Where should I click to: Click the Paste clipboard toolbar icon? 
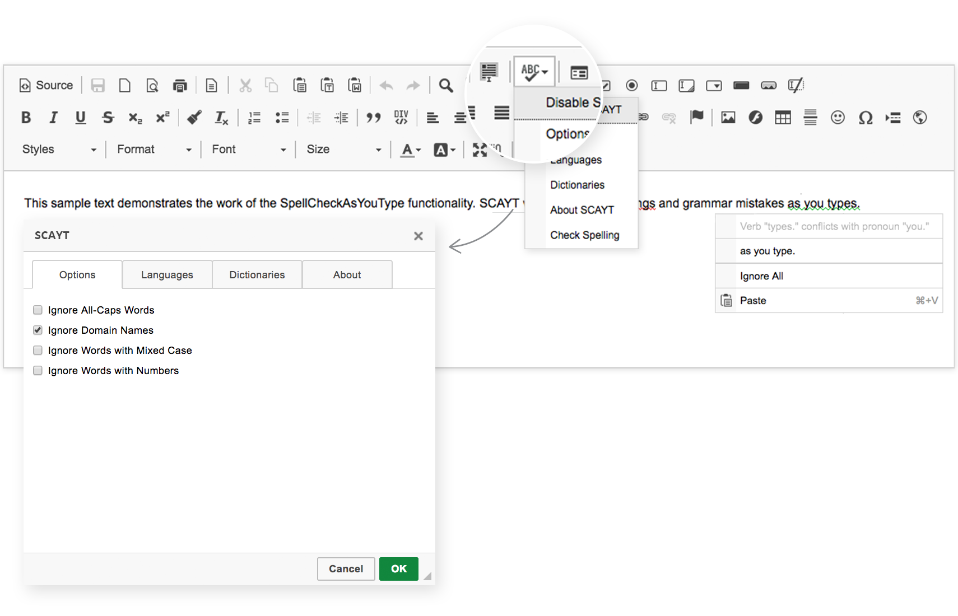(300, 85)
